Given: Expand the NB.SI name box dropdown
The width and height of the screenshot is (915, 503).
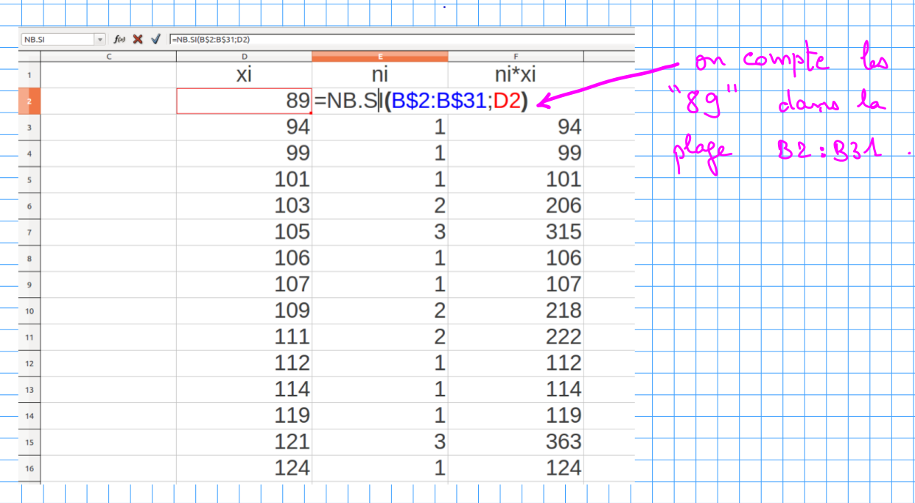Looking at the screenshot, I should [100, 40].
